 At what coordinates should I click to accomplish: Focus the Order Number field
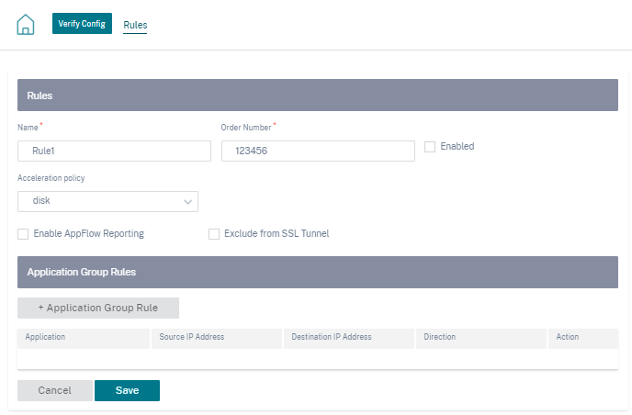pyautogui.click(x=318, y=151)
